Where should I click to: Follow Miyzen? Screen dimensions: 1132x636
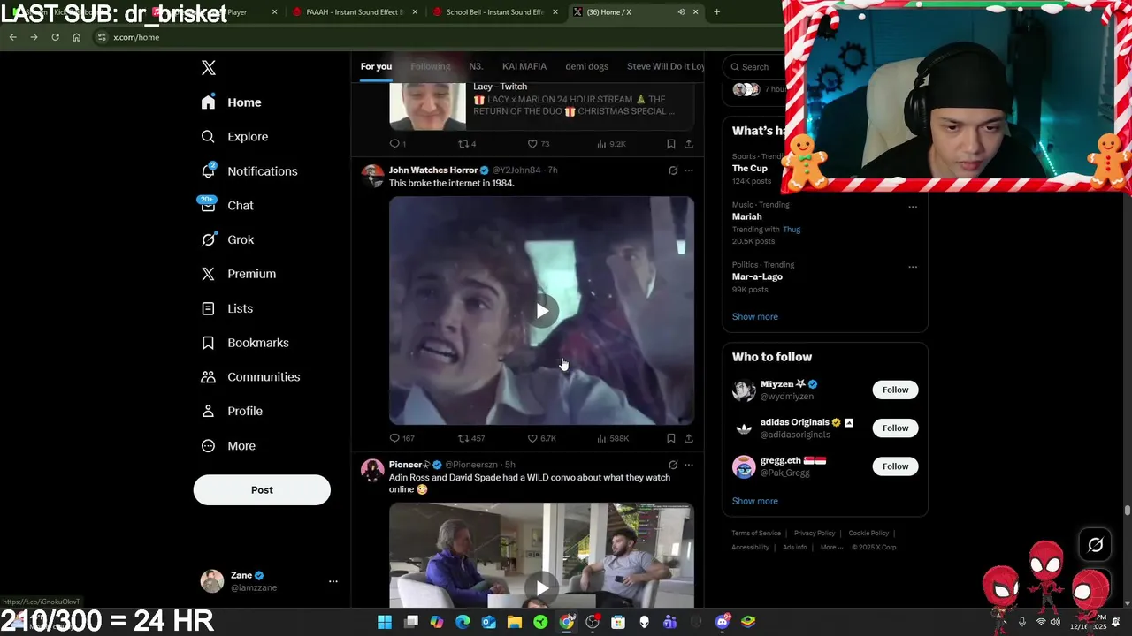[895, 390]
